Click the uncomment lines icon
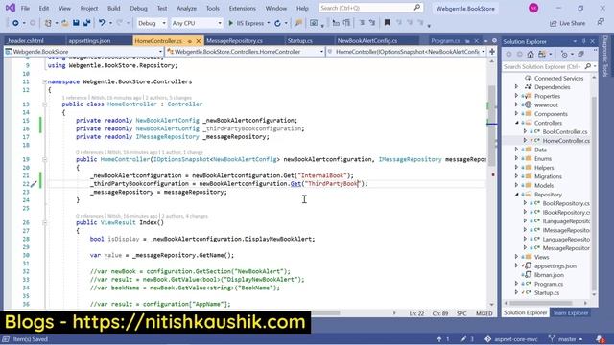This screenshot has height=345, width=614. pyautogui.click(x=371, y=23)
